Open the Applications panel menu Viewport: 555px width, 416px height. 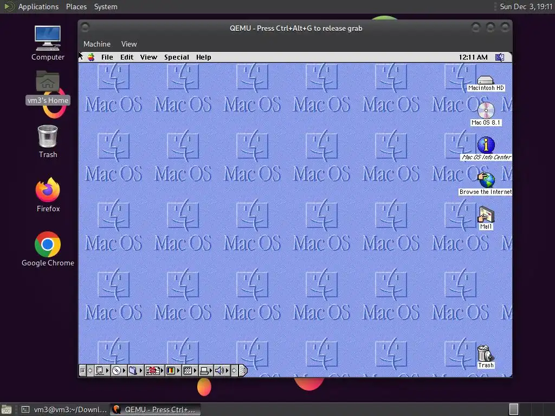click(38, 6)
